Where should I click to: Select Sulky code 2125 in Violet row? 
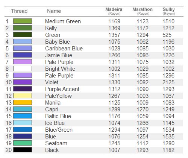coord(168,82)
